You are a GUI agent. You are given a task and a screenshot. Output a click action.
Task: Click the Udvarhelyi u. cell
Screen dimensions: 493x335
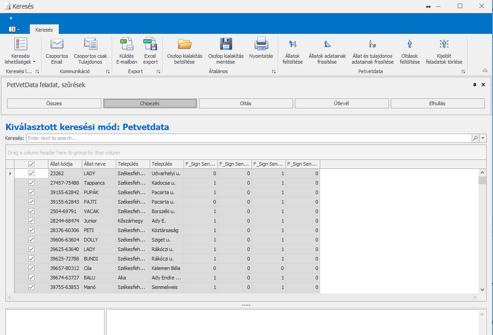pyautogui.click(x=167, y=173)
